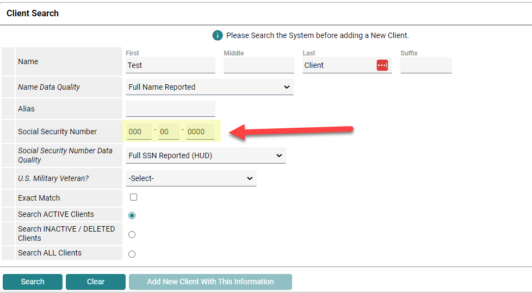Click the Clear button
This screenshot has height=293, width=532.
96,282
